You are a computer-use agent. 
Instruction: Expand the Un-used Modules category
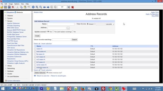6,76
